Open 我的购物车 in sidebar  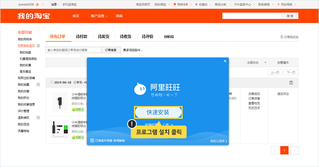click(x=25, y=39)
